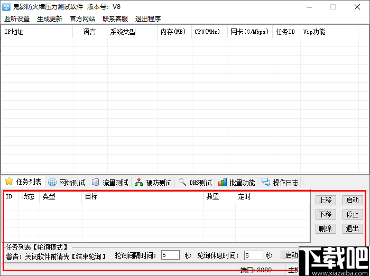
Task: Switch to the 批量功能 tab
Action: point(237,182)
